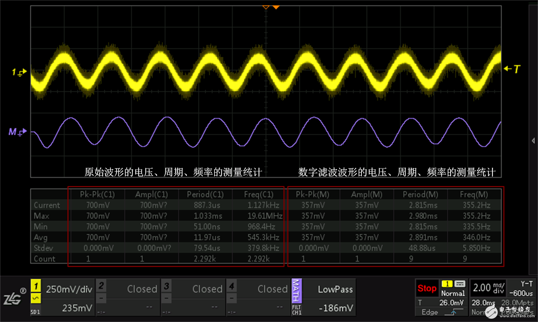This screenshot has width=538, height=322.
Task: Click the channel 1 ground level marker
Action: click(x=19, y=72)
